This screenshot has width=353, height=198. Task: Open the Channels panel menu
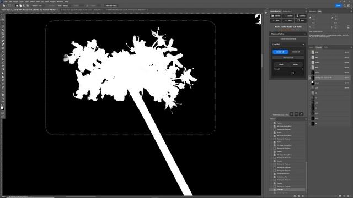(x=351, y=47)
